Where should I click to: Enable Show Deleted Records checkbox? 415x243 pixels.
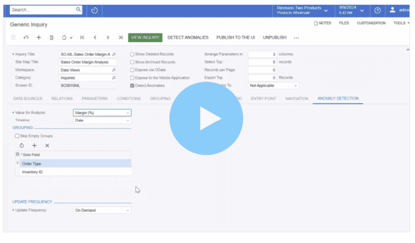pos(132,54)
